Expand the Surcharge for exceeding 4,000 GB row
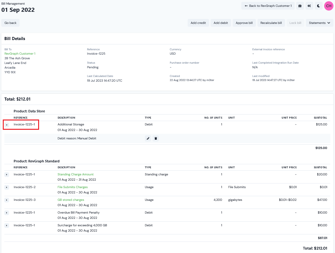The height and width of the screenshot is (253, 335). [x=7, y=225]
